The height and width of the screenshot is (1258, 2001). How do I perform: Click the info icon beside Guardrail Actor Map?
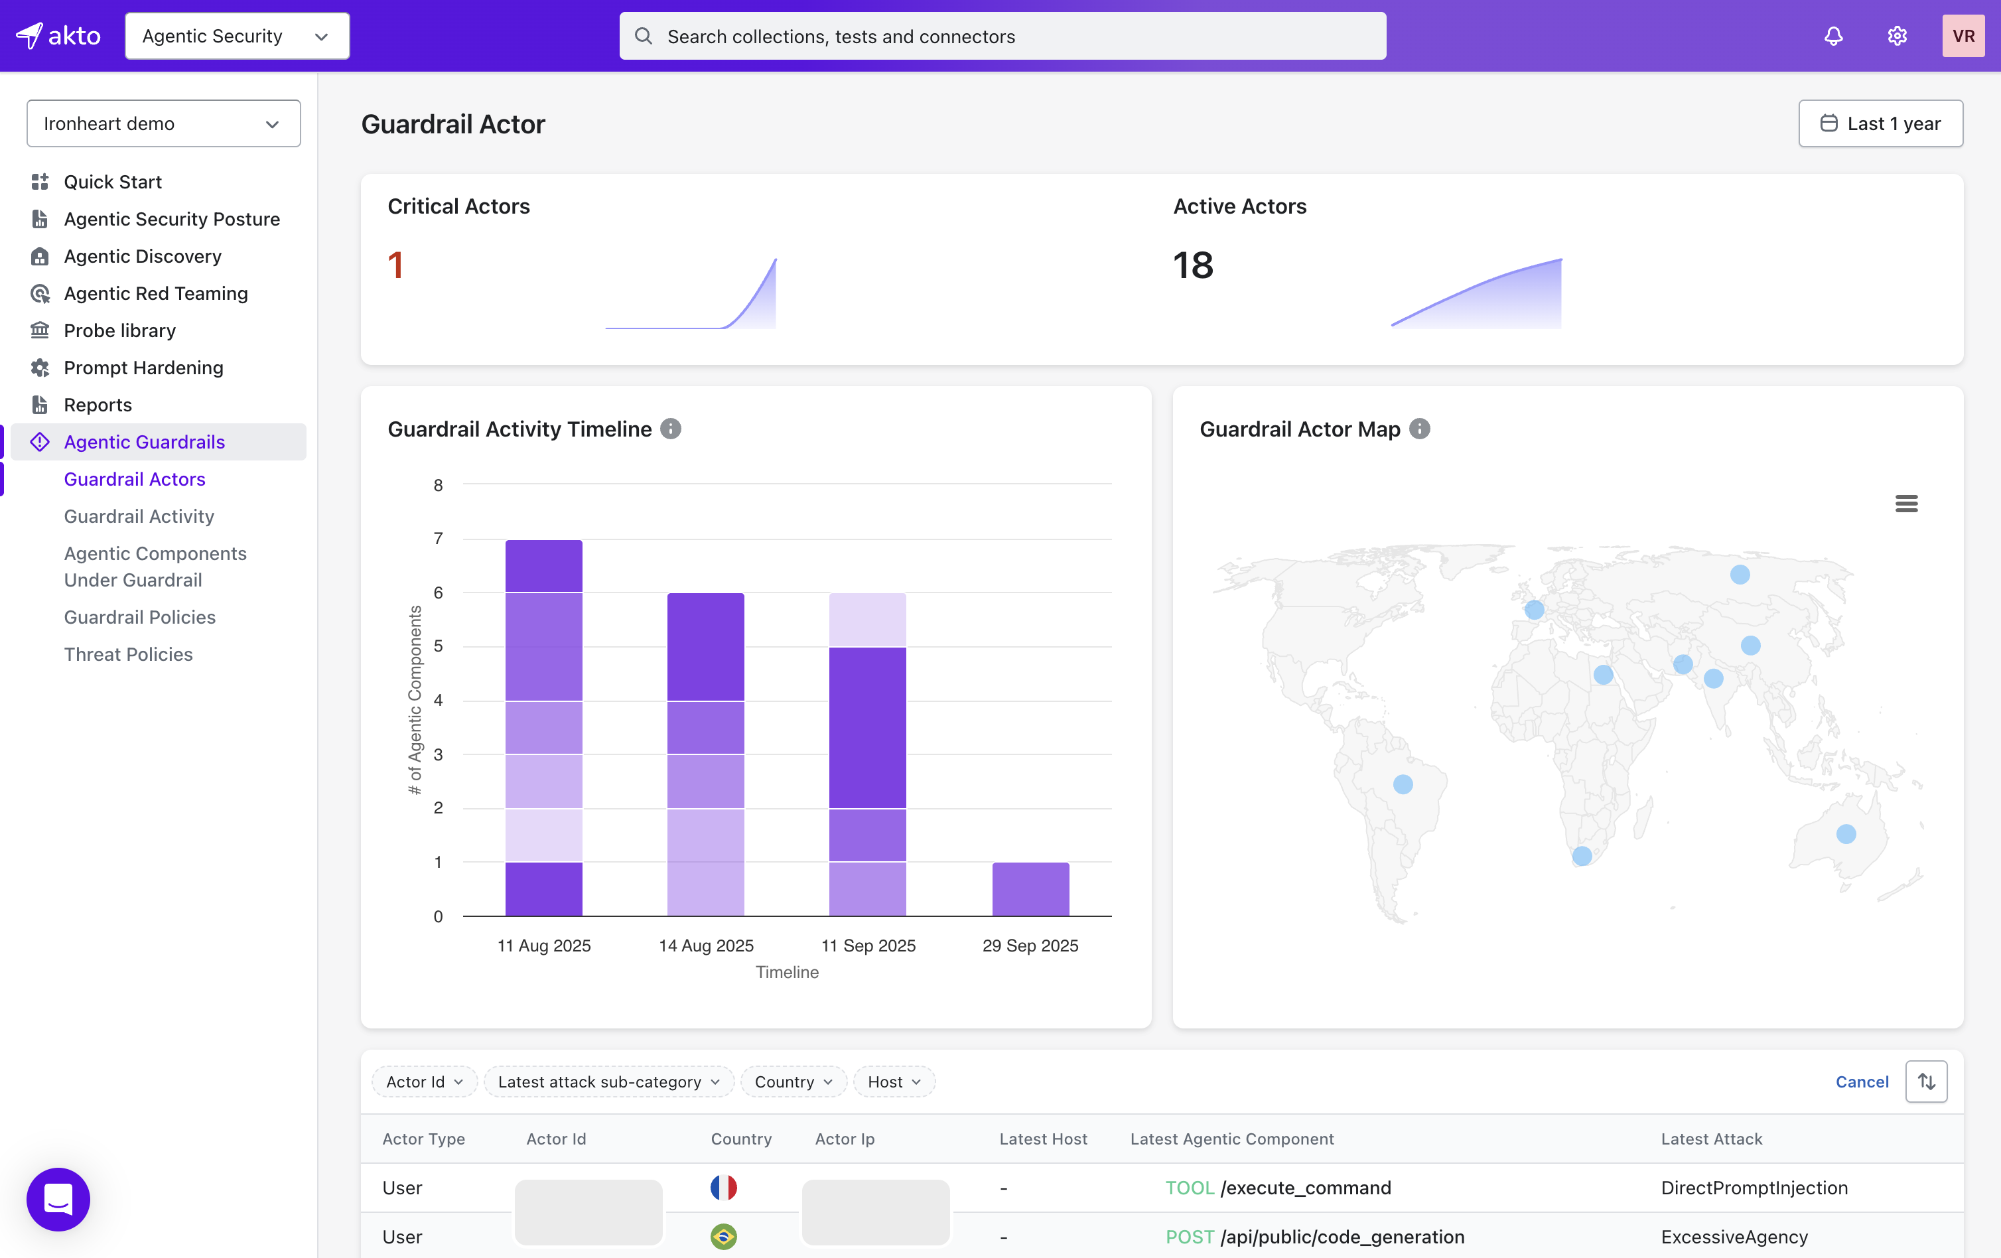1420,429
